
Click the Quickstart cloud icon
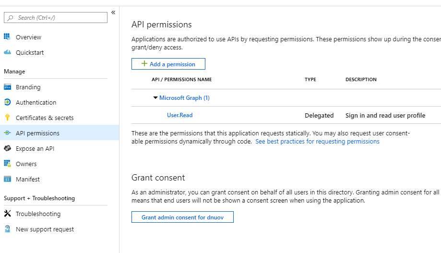[7, 52]
